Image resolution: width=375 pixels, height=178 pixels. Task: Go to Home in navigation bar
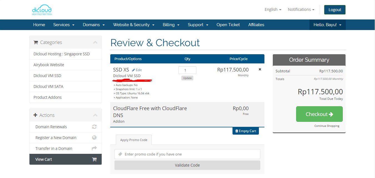[39, 25]
